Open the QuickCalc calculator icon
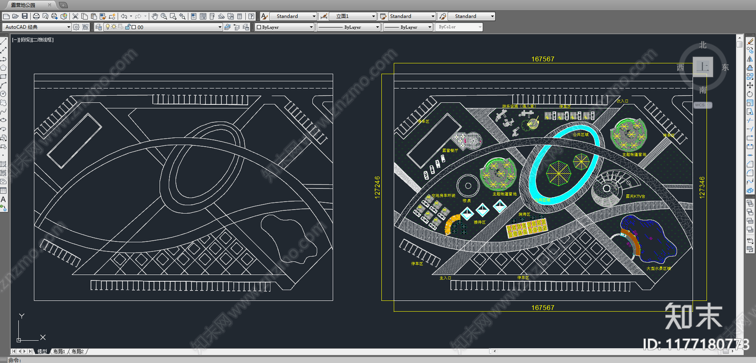The image size is (756, 363). (x=240, y=16)
